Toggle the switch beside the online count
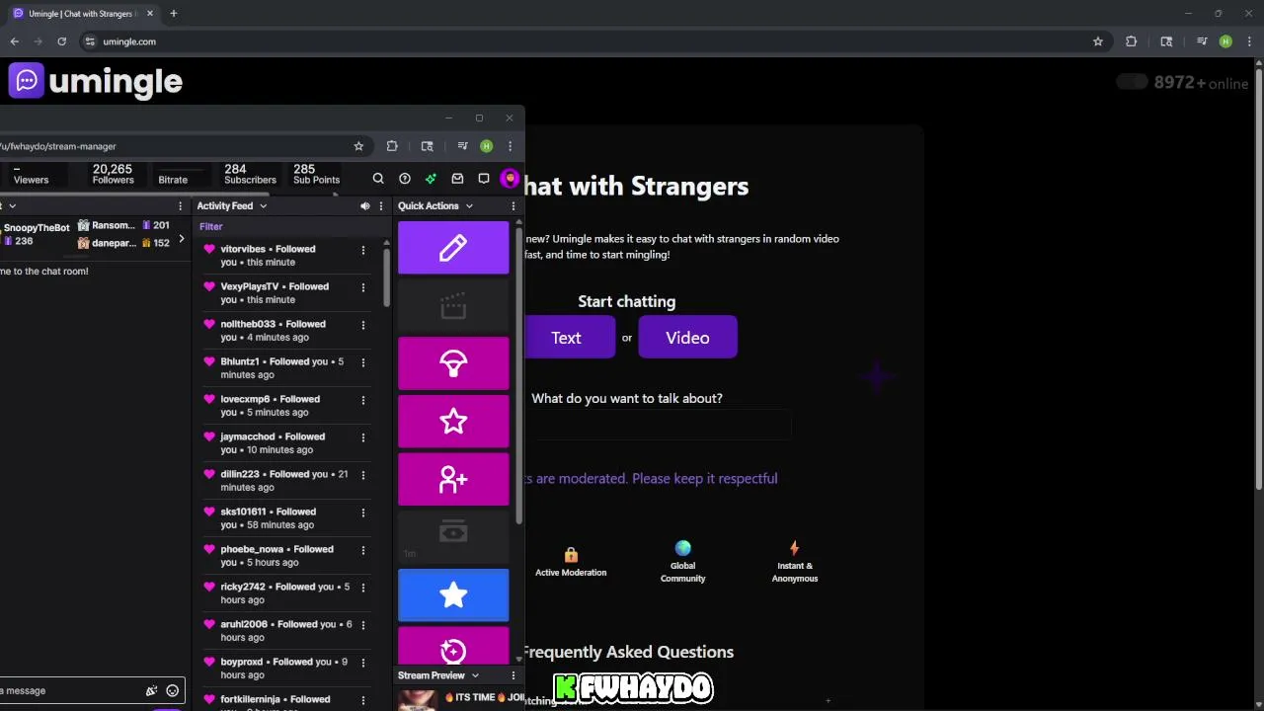Screen dimensions: 1264x711 pyautogui.click(x=1132, y=82)
